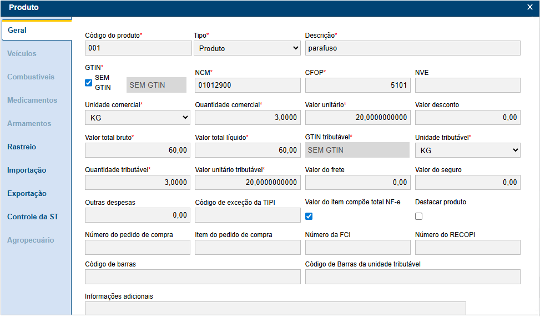The image size is (540, 317).
Task: Open the Tipo dropdown
Action: (x=247, y=48)
